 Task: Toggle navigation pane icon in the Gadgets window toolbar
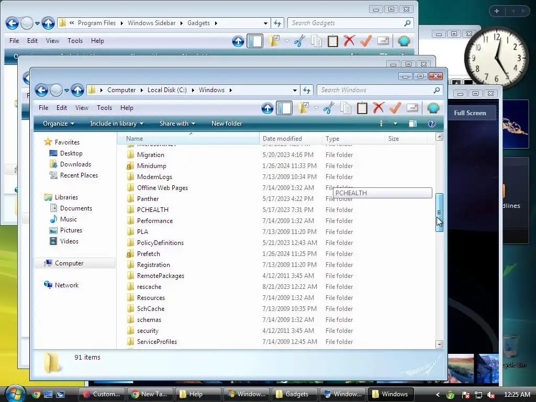[255, 41]
